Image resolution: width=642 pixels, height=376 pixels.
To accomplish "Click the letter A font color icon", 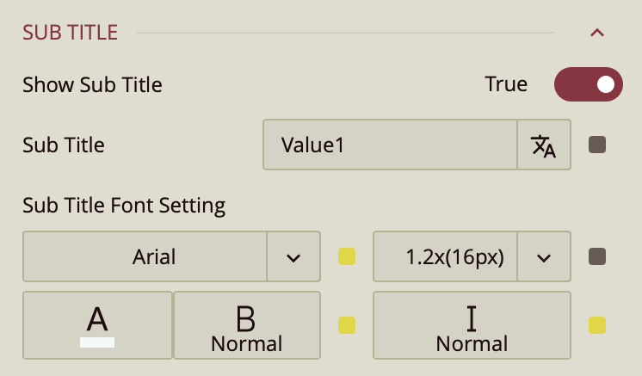I will click(x=97, y=319).
